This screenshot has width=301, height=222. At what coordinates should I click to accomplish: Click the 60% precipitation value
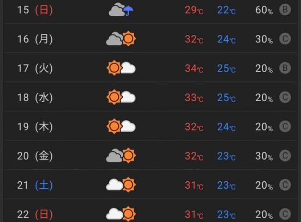coord(264,10)
